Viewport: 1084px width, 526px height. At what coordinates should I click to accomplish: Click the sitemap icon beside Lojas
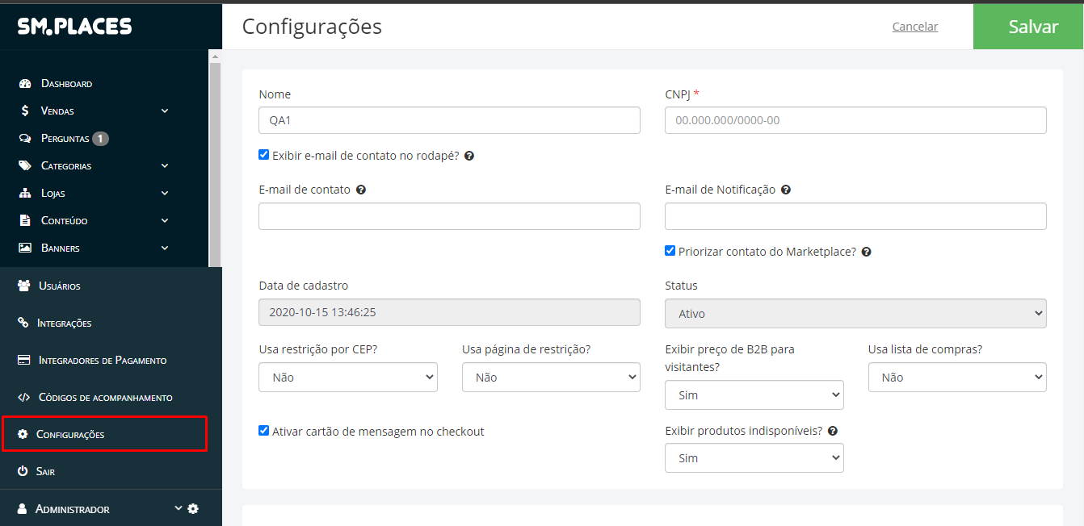click(25, 194)
